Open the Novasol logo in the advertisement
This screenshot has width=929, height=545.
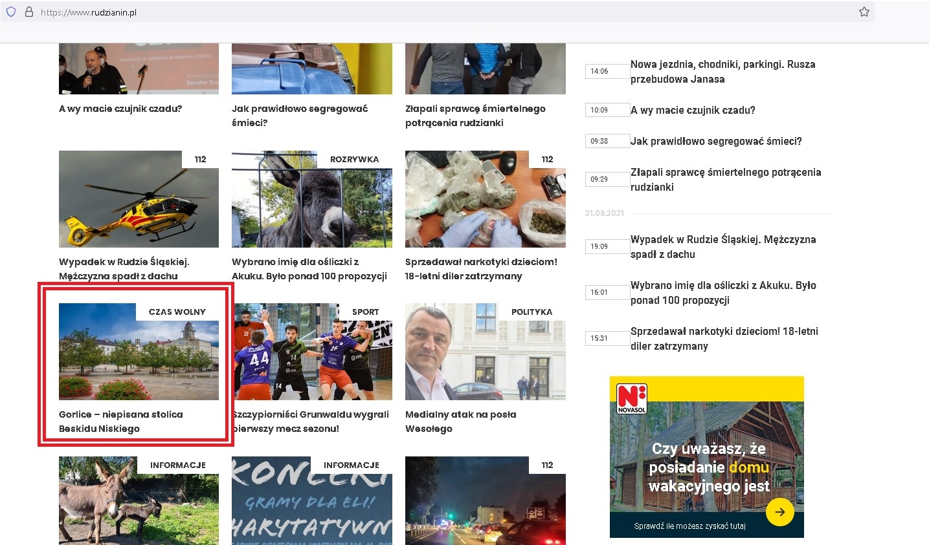pyautogui.click(x=632, y=399)
